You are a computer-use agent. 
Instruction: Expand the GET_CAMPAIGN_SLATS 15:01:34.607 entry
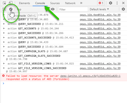4,51
